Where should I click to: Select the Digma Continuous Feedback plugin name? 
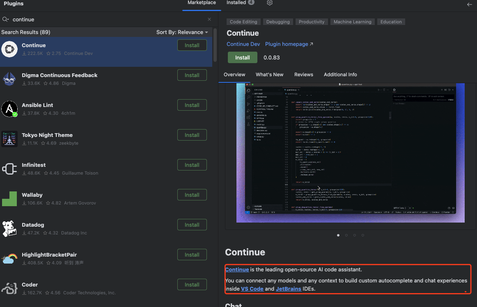60,75
